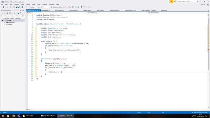Screen dimensions: 210x118
Task: Click the Sign in link
Action: [202, 5]
